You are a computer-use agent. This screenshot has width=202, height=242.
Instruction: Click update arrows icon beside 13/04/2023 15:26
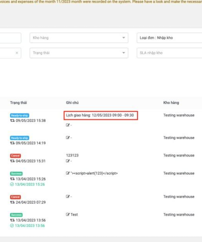(12, 179)
